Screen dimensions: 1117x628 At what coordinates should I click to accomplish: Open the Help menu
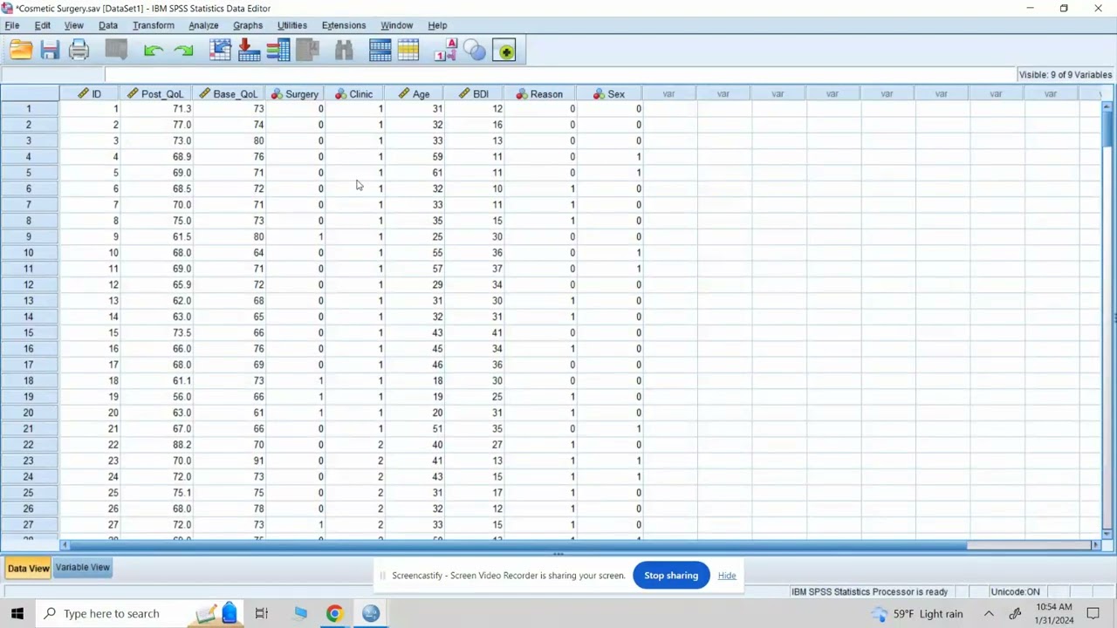(437, 25)
